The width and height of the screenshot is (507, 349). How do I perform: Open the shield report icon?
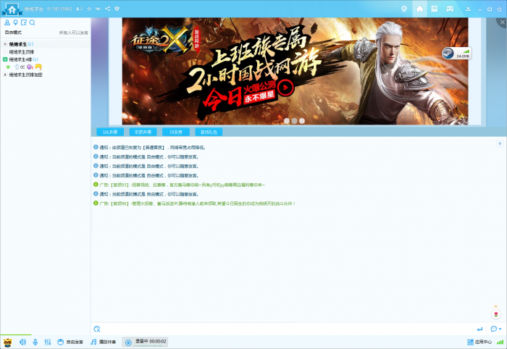(x=117, y=9)
